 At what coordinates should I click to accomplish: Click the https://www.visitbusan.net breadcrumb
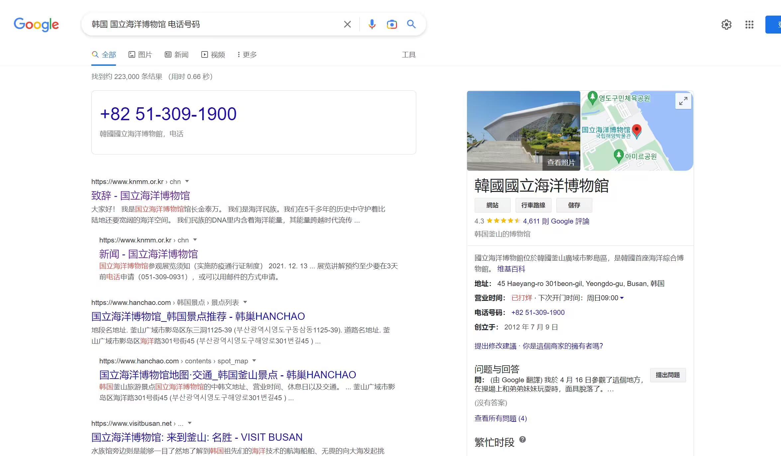click(x=137, y=423)
